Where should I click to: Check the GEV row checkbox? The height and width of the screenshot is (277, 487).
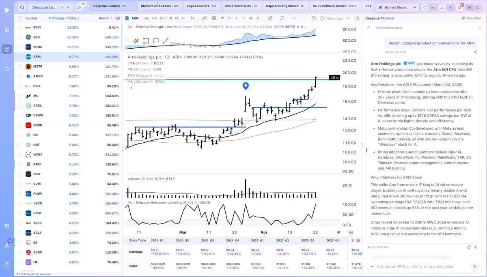[x=20, y=37]
